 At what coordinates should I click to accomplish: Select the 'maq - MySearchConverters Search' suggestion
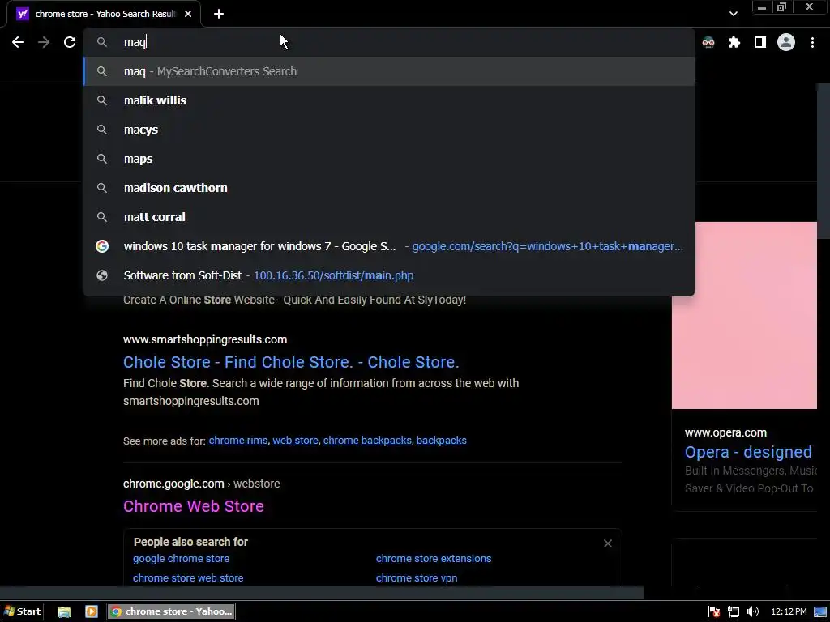(x=389, y=71)
